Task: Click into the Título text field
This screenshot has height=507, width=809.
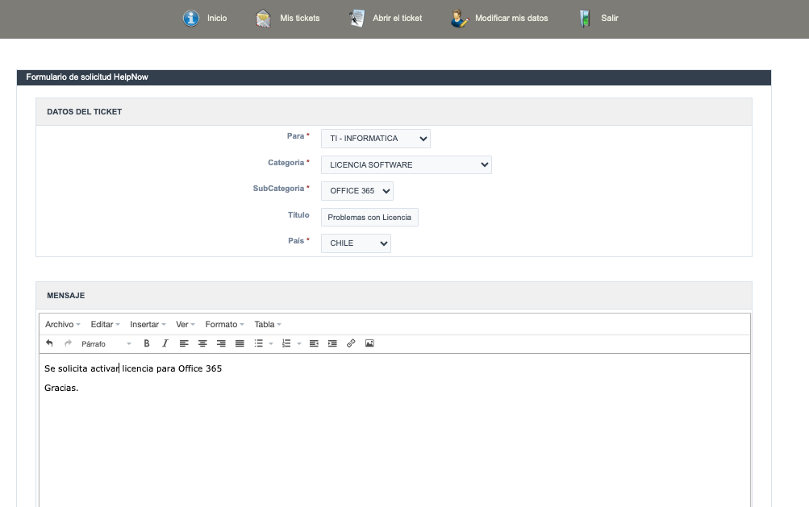Action: (369, 218)
